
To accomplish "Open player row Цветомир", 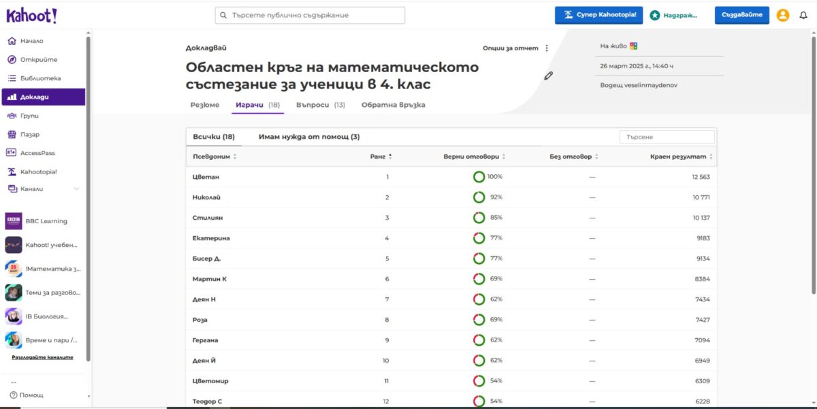I will point(451,381).
